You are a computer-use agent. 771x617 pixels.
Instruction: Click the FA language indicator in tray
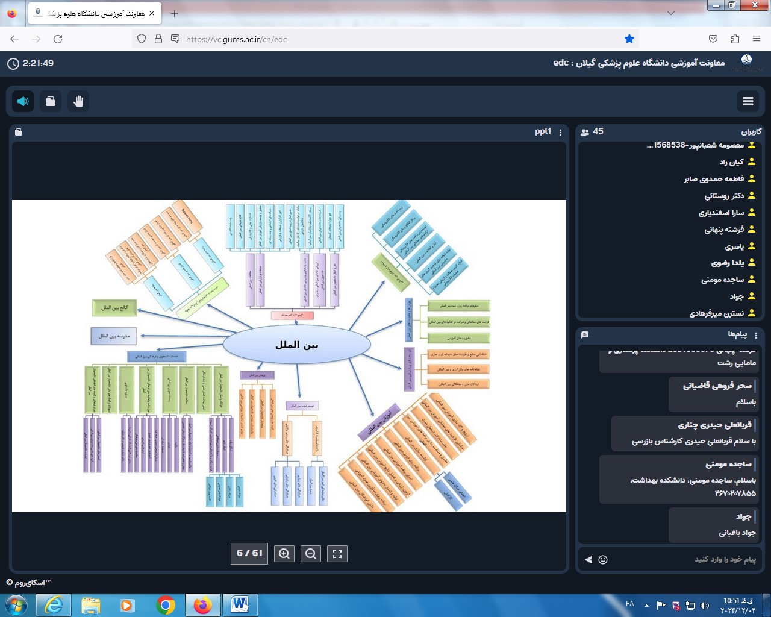coord(630,604)
